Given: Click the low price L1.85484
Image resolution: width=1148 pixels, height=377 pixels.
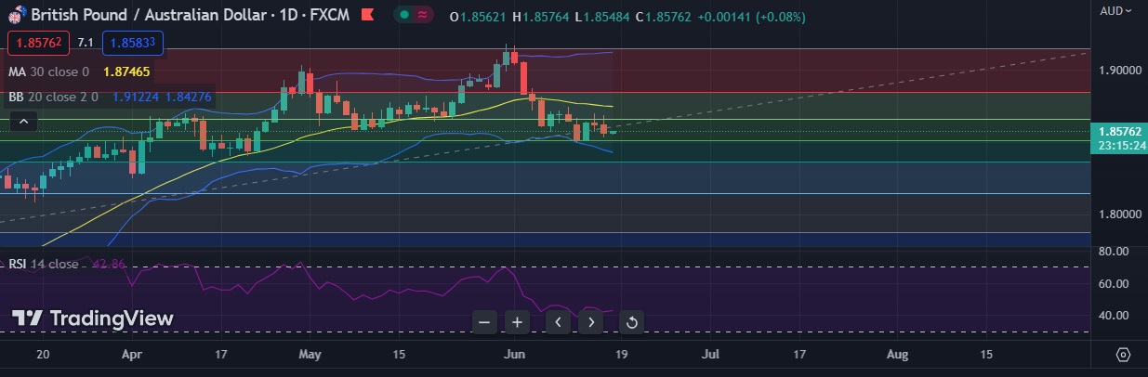Looking at the screenshot, I should coord(603,18).
